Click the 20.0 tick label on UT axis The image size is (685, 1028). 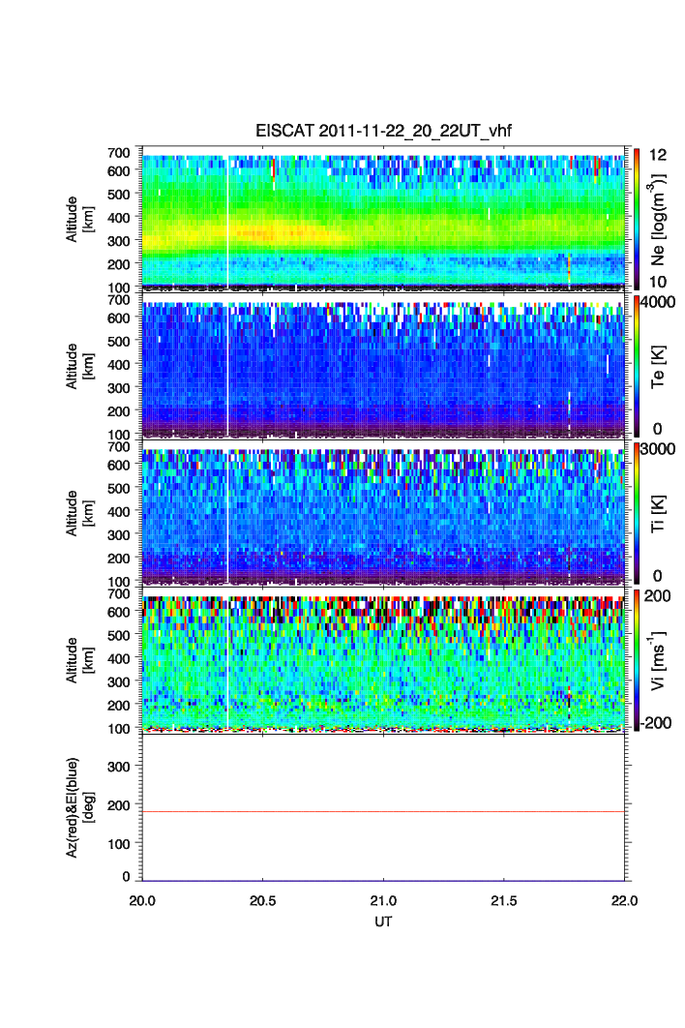[142, 901]
